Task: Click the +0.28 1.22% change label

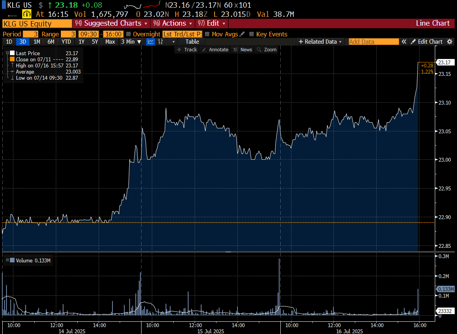Action: [x=427, y=69]
